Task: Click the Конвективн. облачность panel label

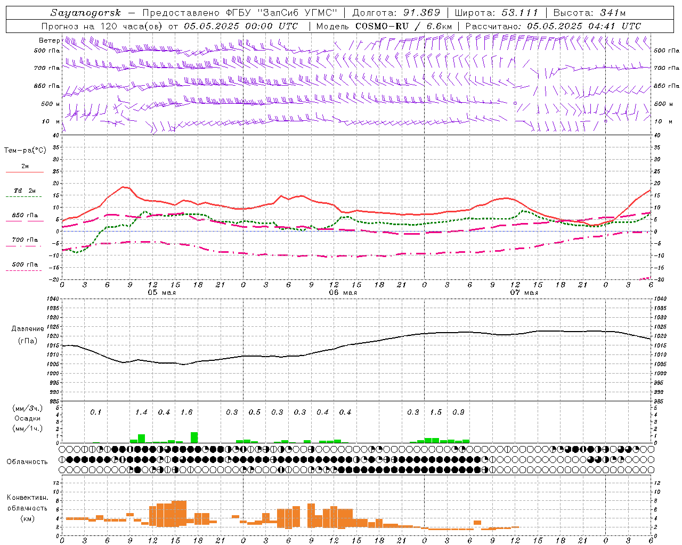Action: pos(27,503)
